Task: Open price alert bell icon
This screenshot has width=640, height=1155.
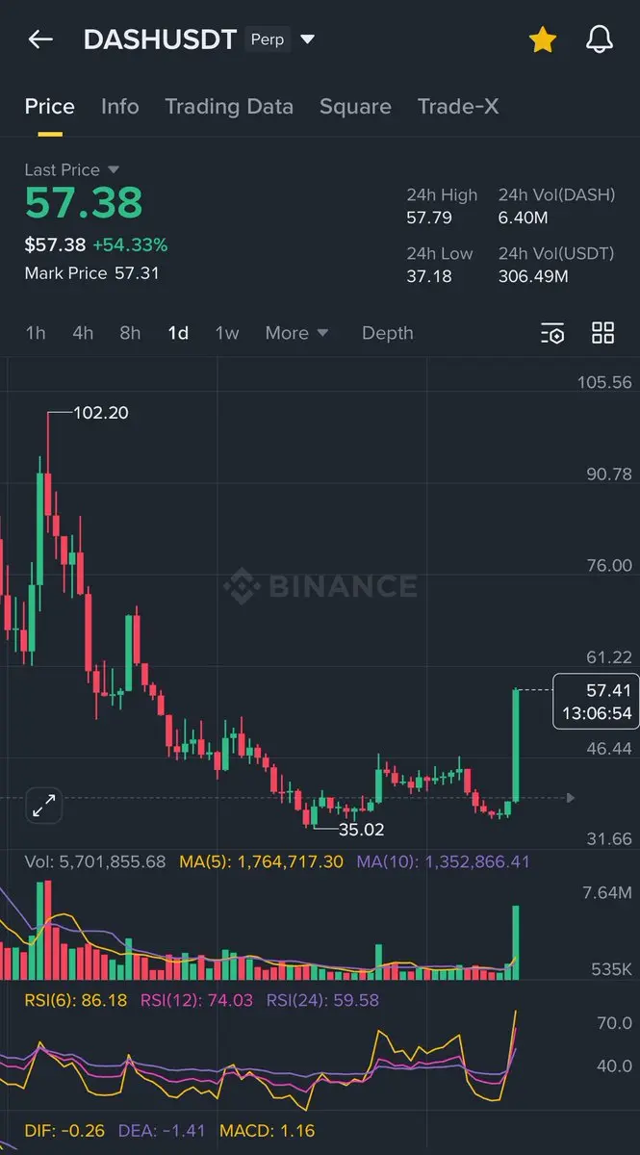Action: [x=600, y=39]
